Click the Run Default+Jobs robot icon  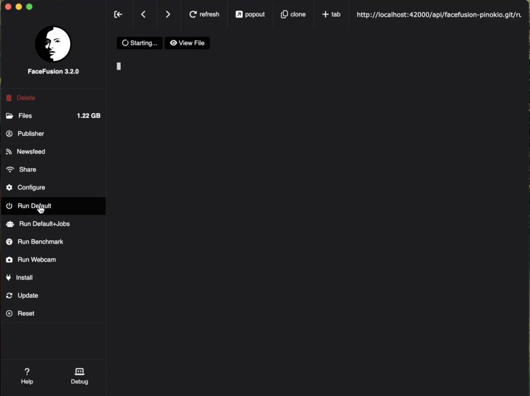coord(10,224)
